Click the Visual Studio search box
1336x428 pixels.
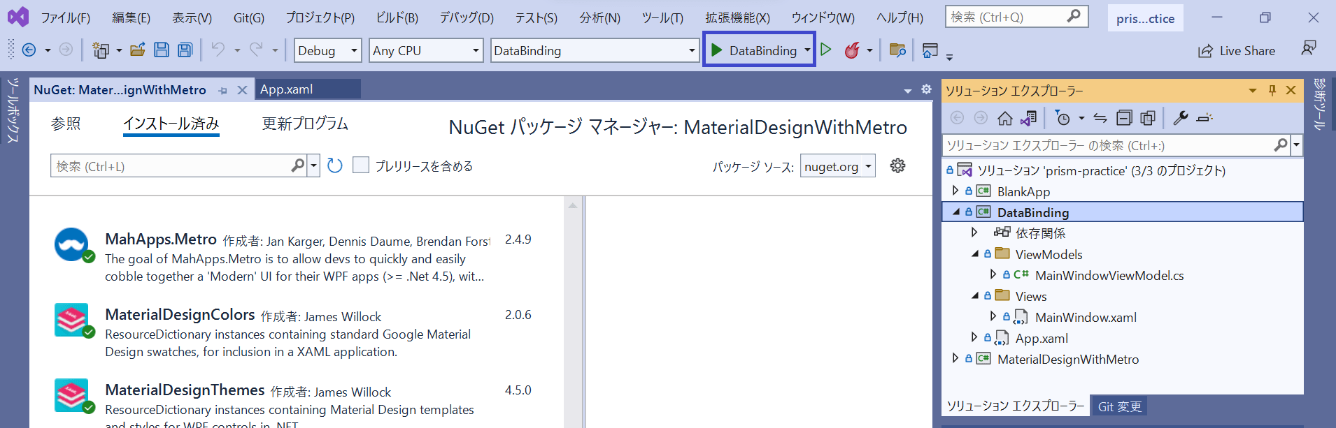(1016, 17)
